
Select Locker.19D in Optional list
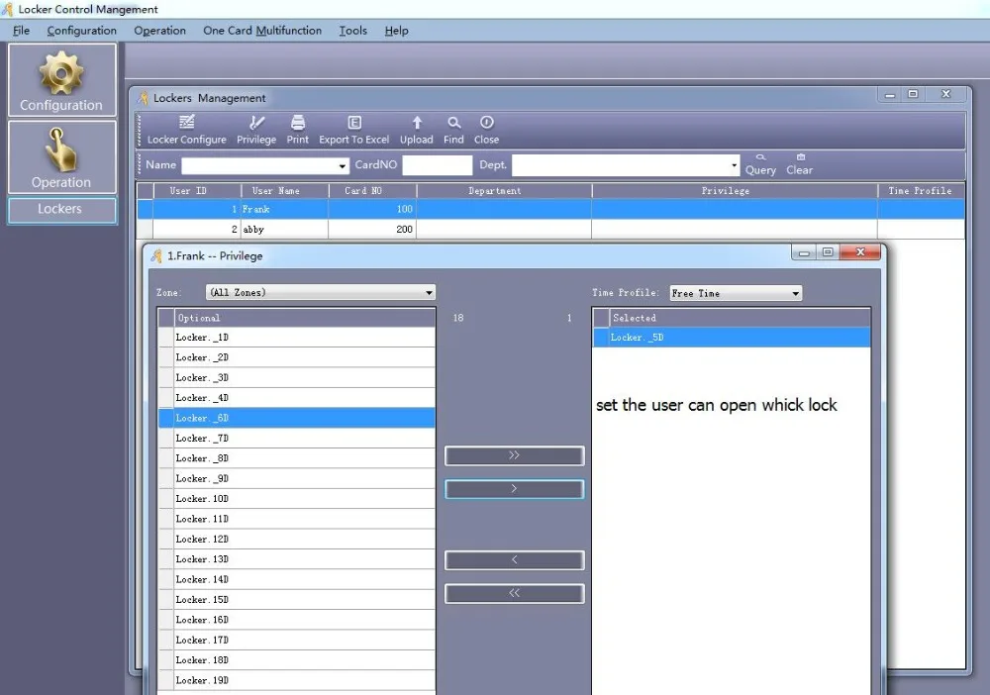tap(297, 680)
